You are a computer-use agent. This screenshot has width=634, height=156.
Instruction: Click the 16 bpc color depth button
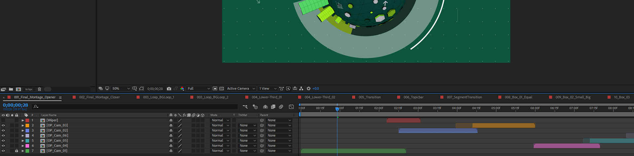click(x=29, y=89)
